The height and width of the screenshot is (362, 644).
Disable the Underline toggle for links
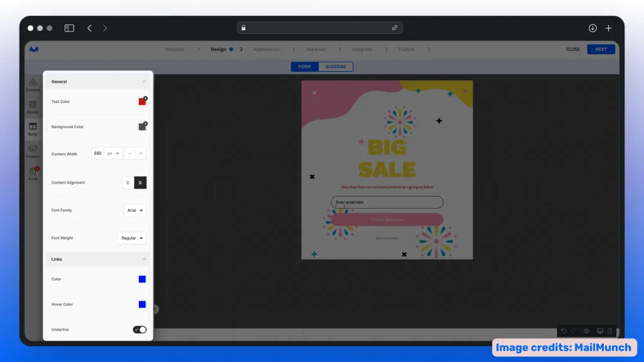click(139, 329)
